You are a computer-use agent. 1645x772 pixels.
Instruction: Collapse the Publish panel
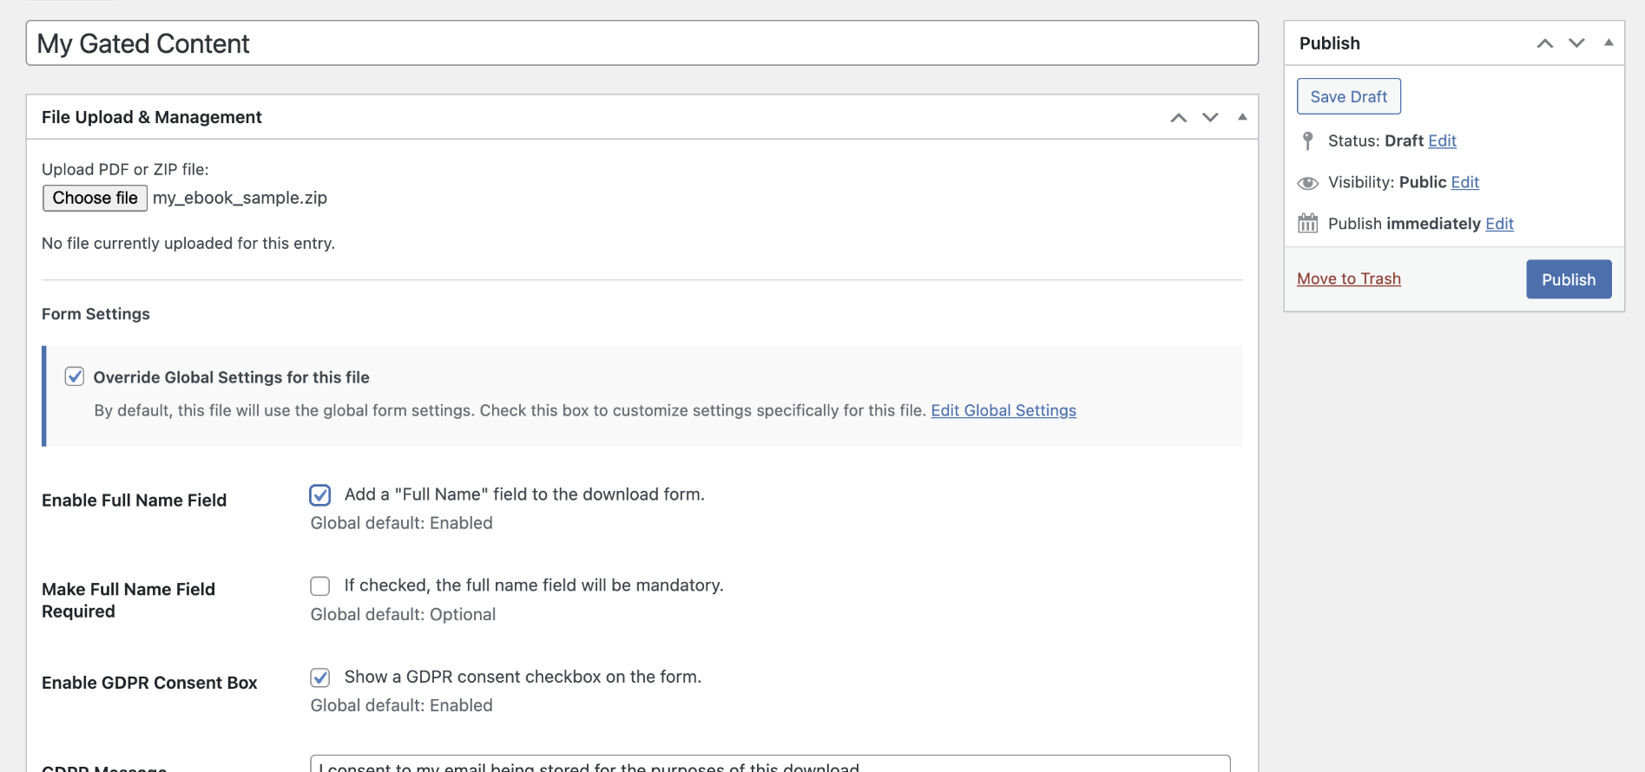pos(1609,43)
